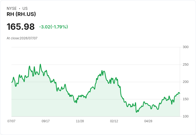
Task: Select the 04/28 date axis label
Action: click(148, 121)
